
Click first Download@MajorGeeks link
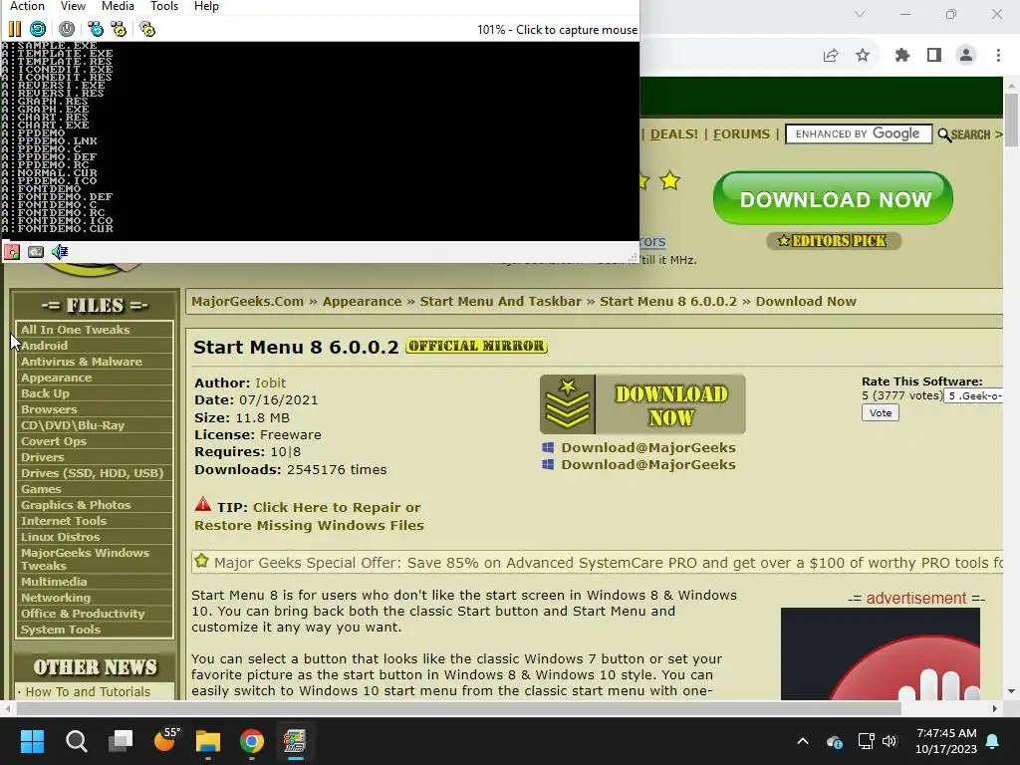pyautogui.click(x=647, y=447)
